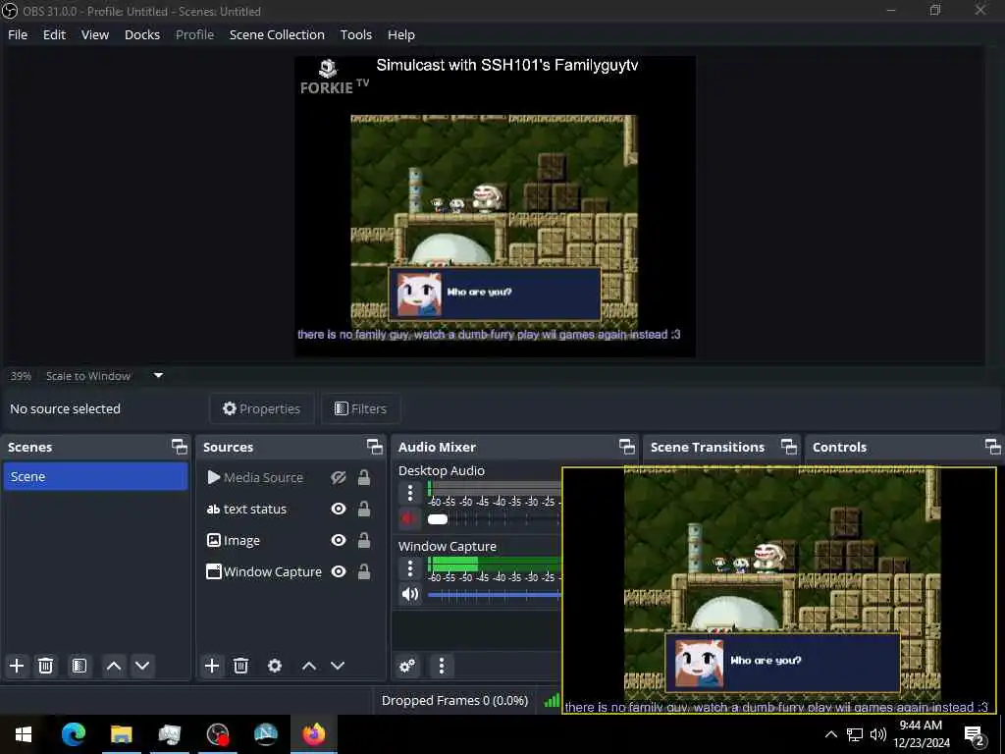Viewport: 1005px width, 754px height.
Task: Open Window Capture audio options menu
Action: coord(410,568)
